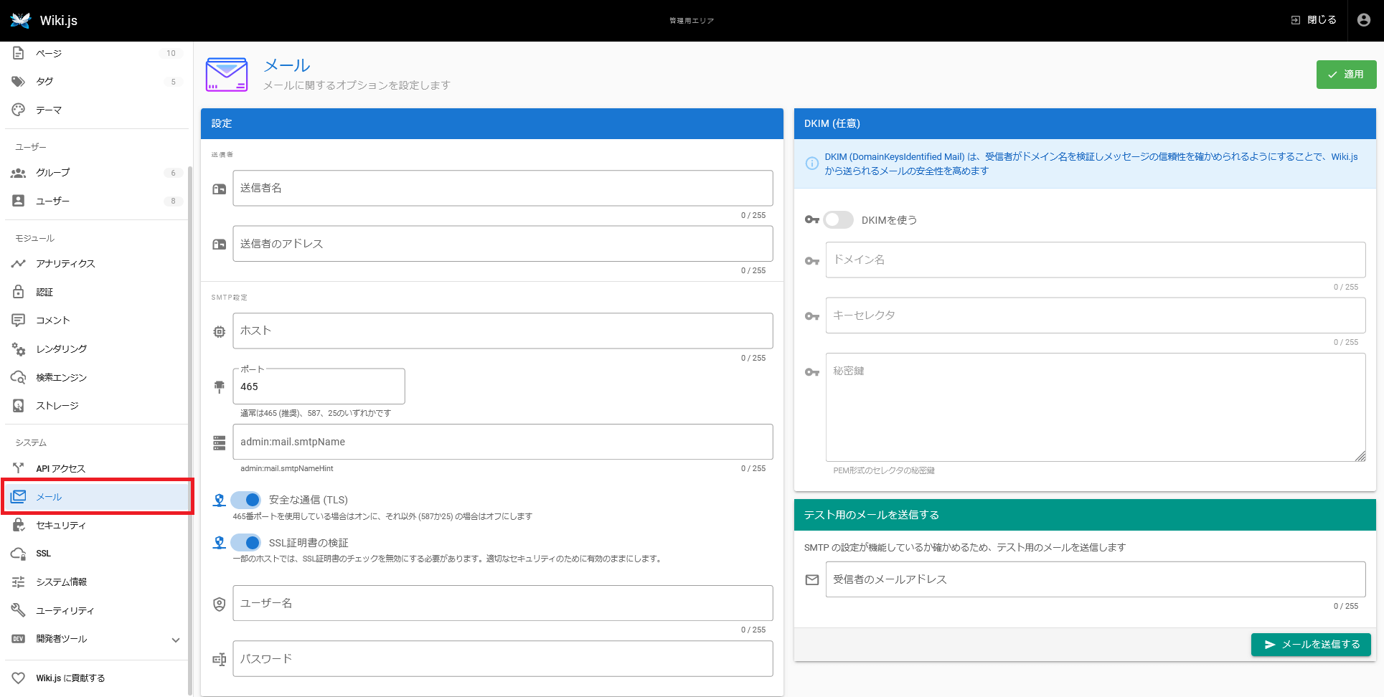Viewport: 1384px width, 697px height.
Task: Click the ホスト input field
Action: (x=502, y=331)
